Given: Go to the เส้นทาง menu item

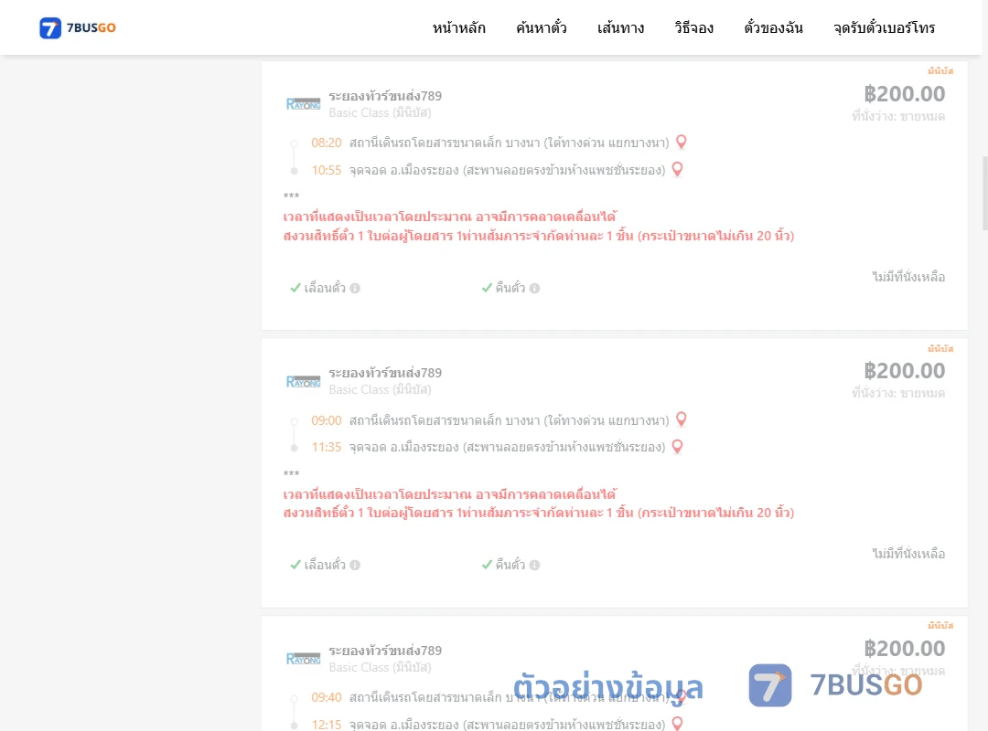Looking at the screenshot, I should pos(620,27).
